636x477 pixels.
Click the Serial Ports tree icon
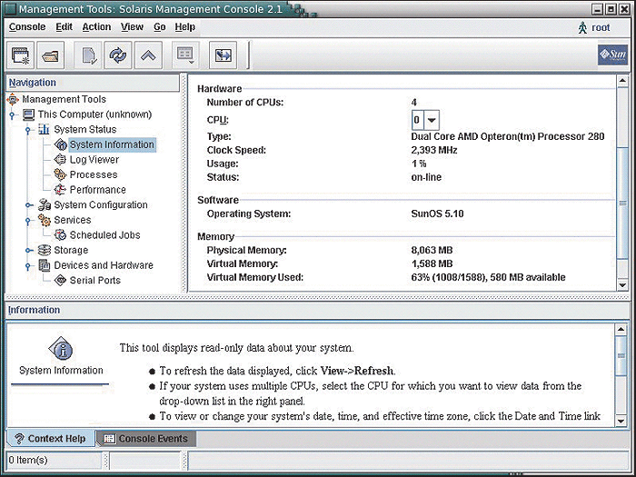tap(61, 280)
